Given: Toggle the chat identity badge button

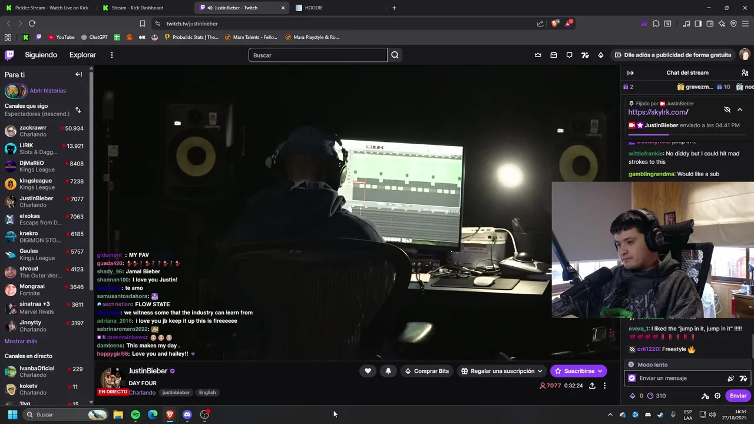Looking at the screenshot, I should tap(632, 379).
